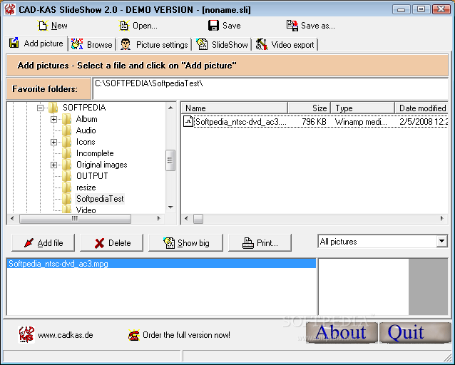Click the Quit button
The image size is (455, 365).
coord(415,332)
